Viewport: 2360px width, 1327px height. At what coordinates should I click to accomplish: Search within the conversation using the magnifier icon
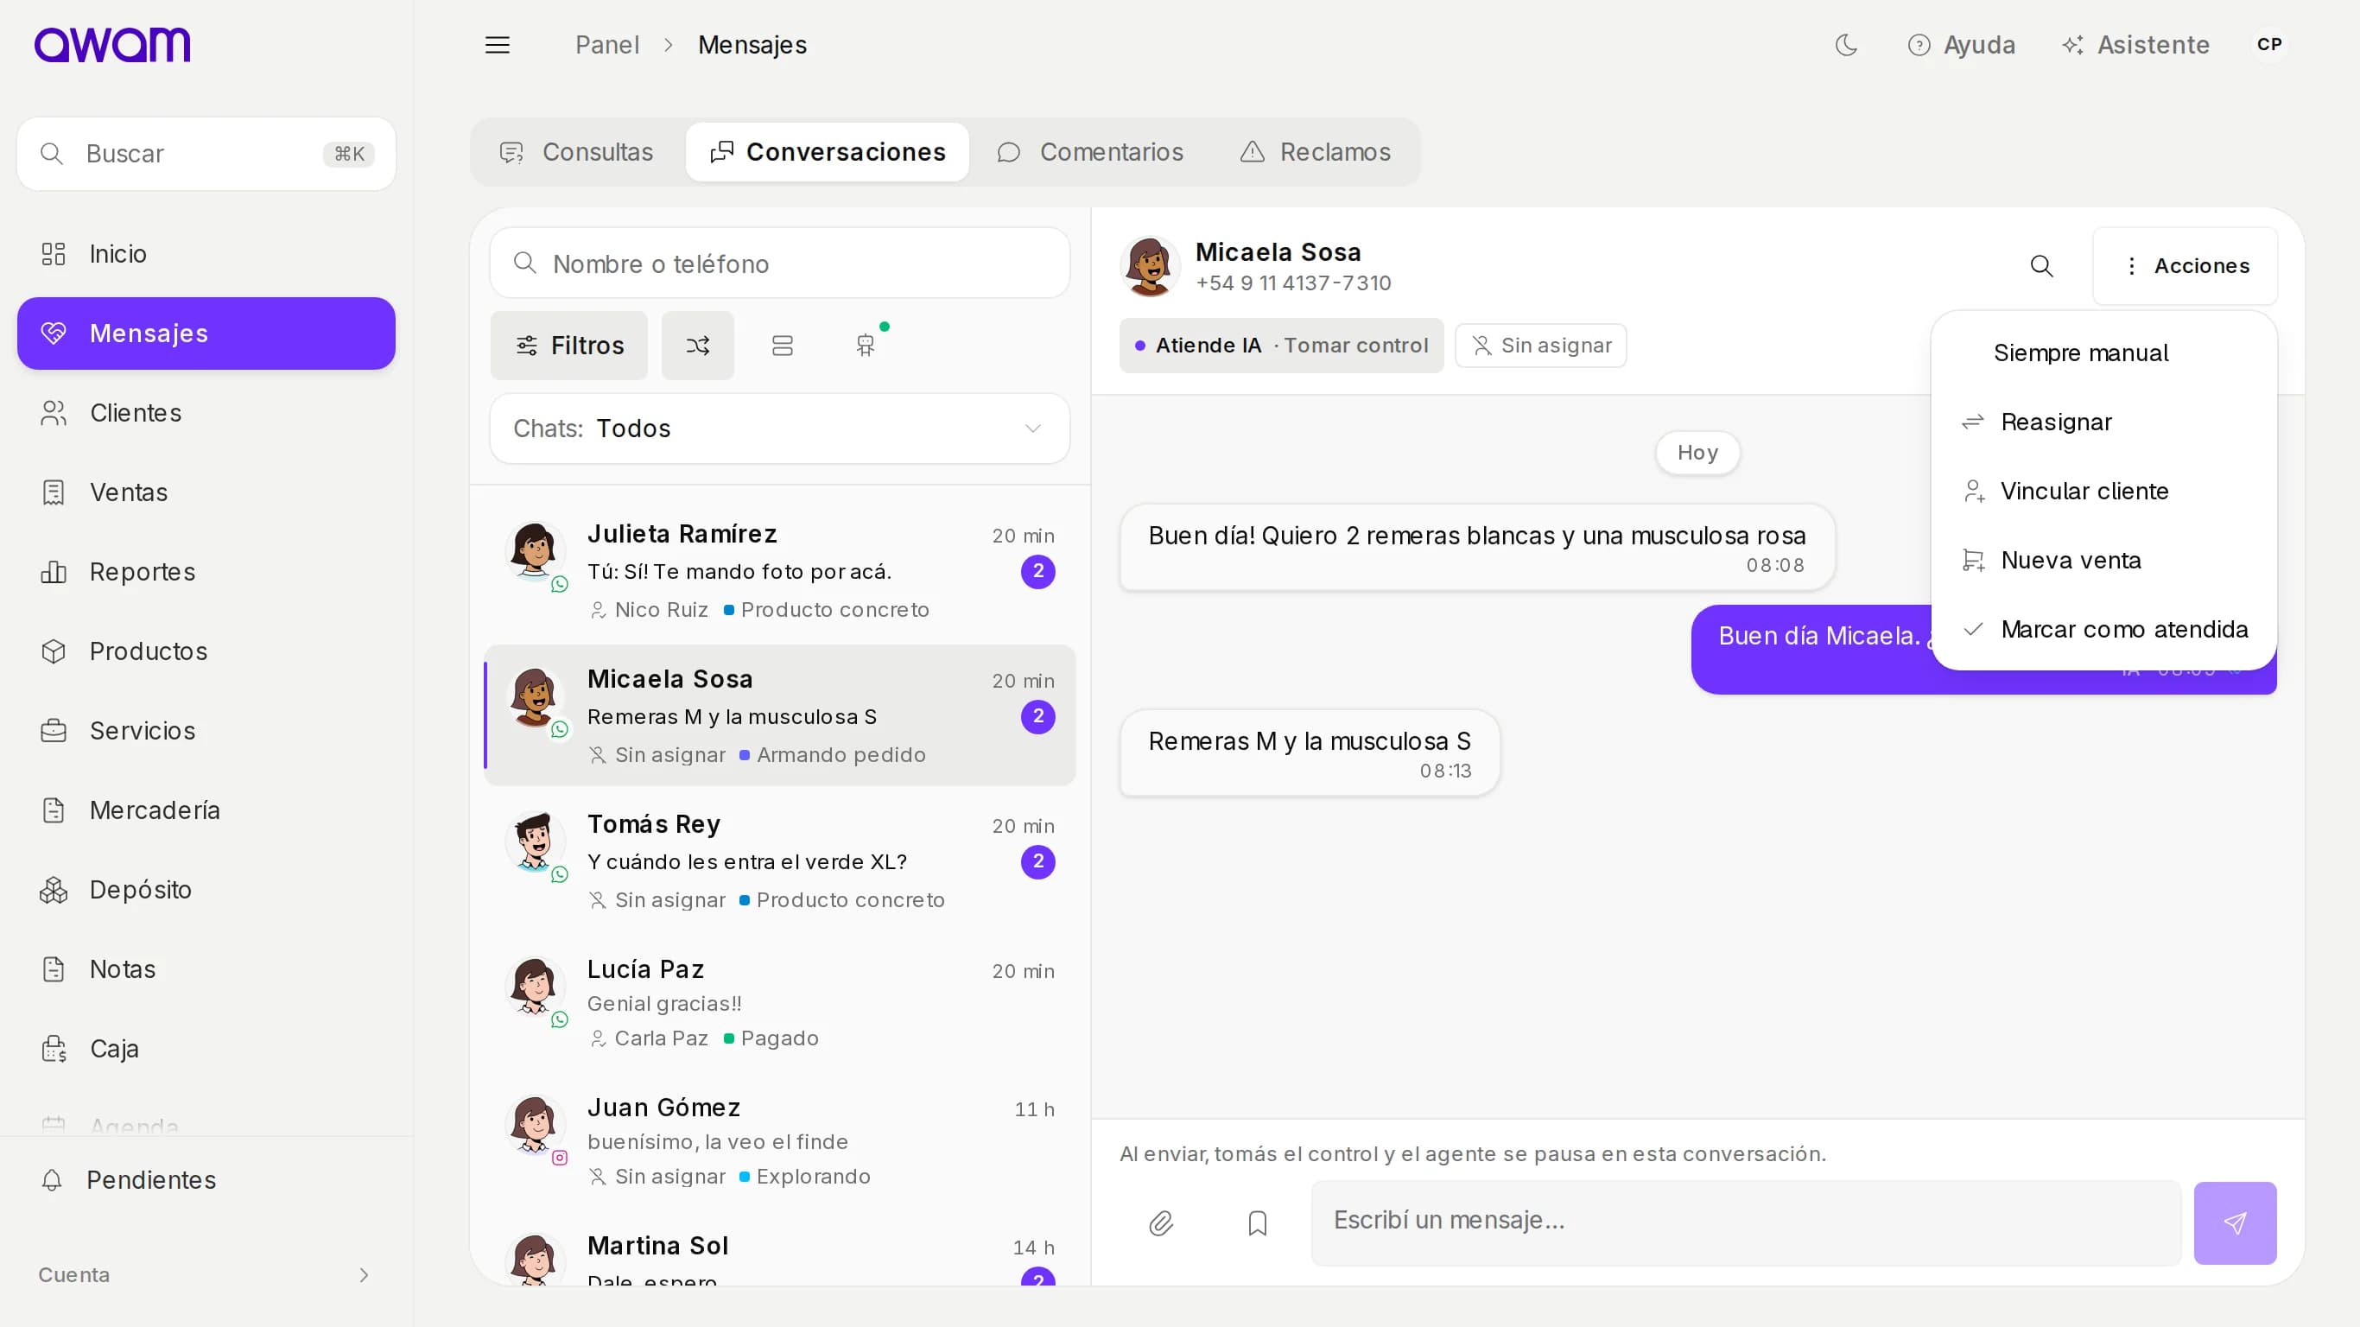point(2041,266)
